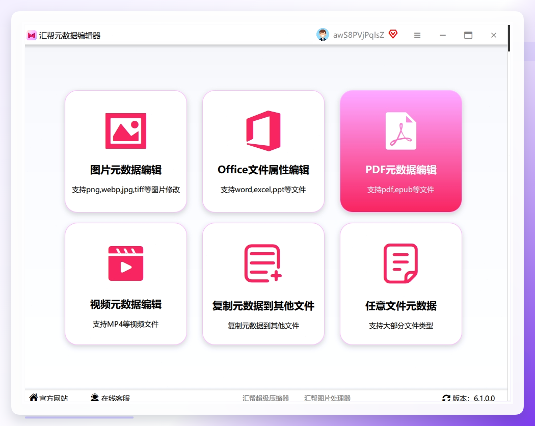The width and height of the screenshot is (535, 426).
Task: Click the user avatar picture
Action: 323,35
